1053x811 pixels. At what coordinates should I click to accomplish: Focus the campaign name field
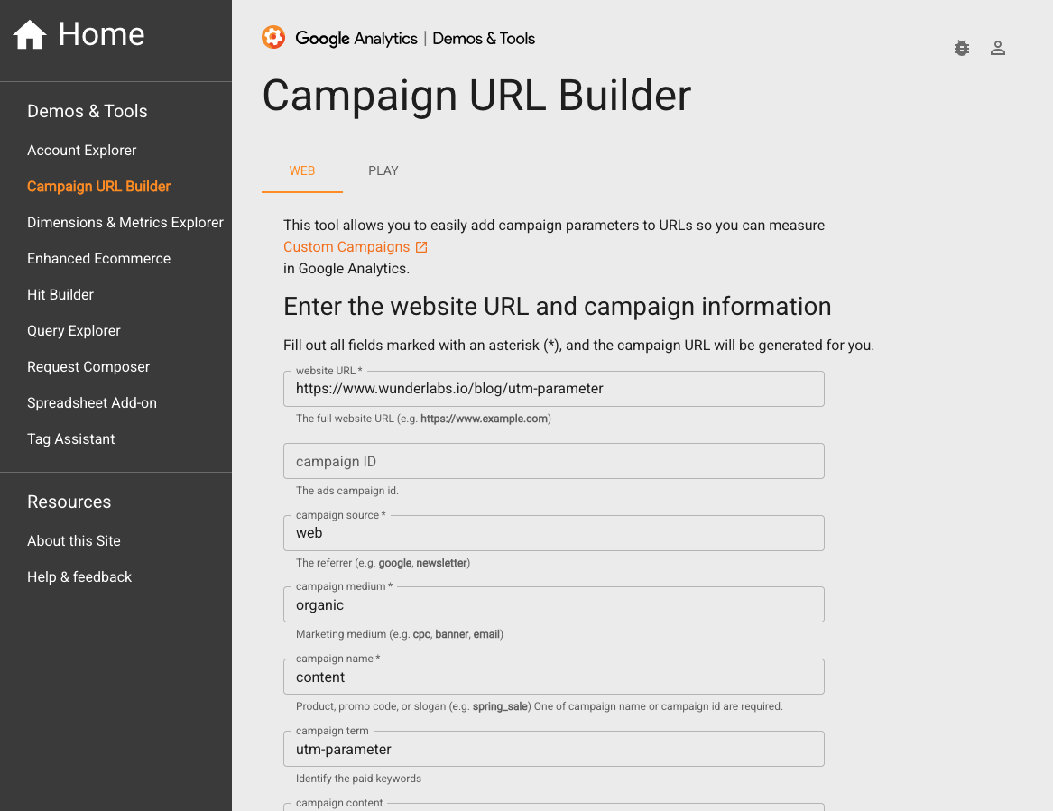click(x=554, y=677)
